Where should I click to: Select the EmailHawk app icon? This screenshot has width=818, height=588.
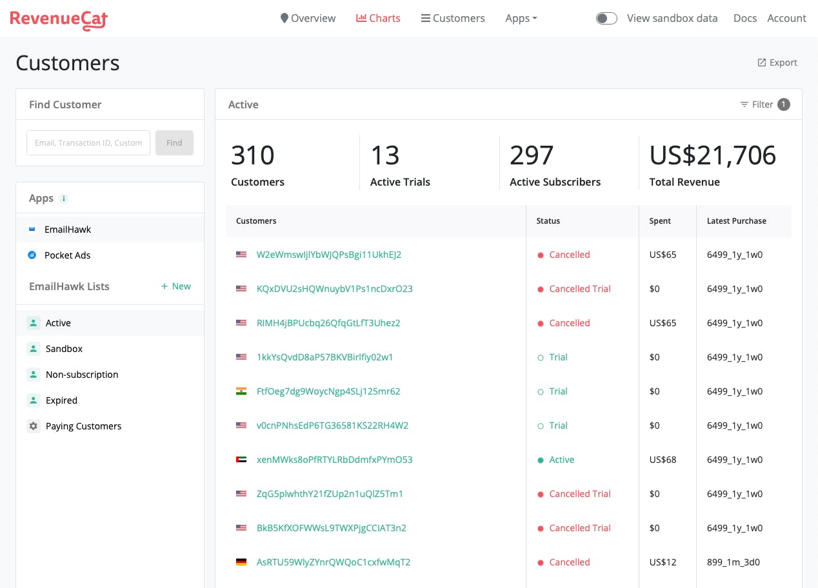[32, 230]
